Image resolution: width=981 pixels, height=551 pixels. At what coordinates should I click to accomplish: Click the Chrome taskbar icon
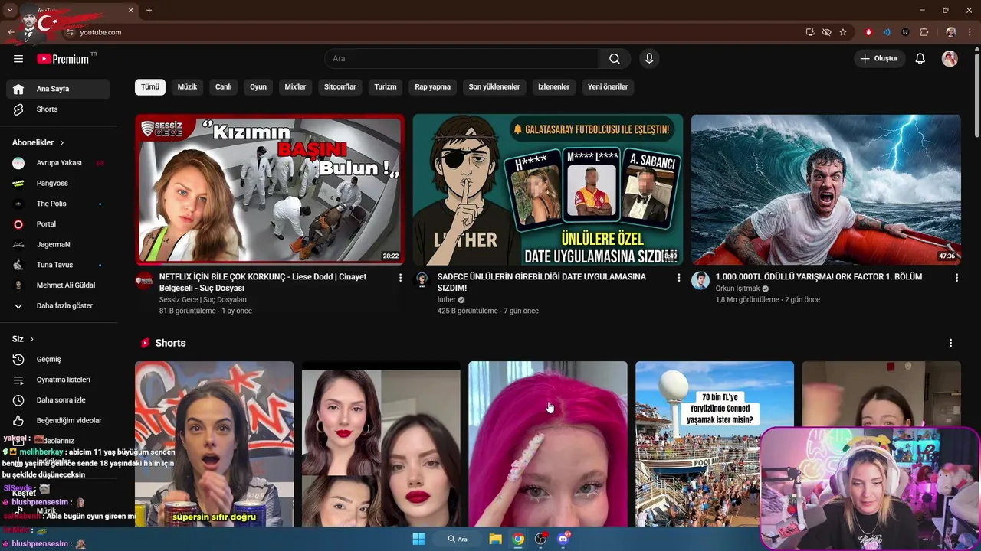click(x=518, y=539)
